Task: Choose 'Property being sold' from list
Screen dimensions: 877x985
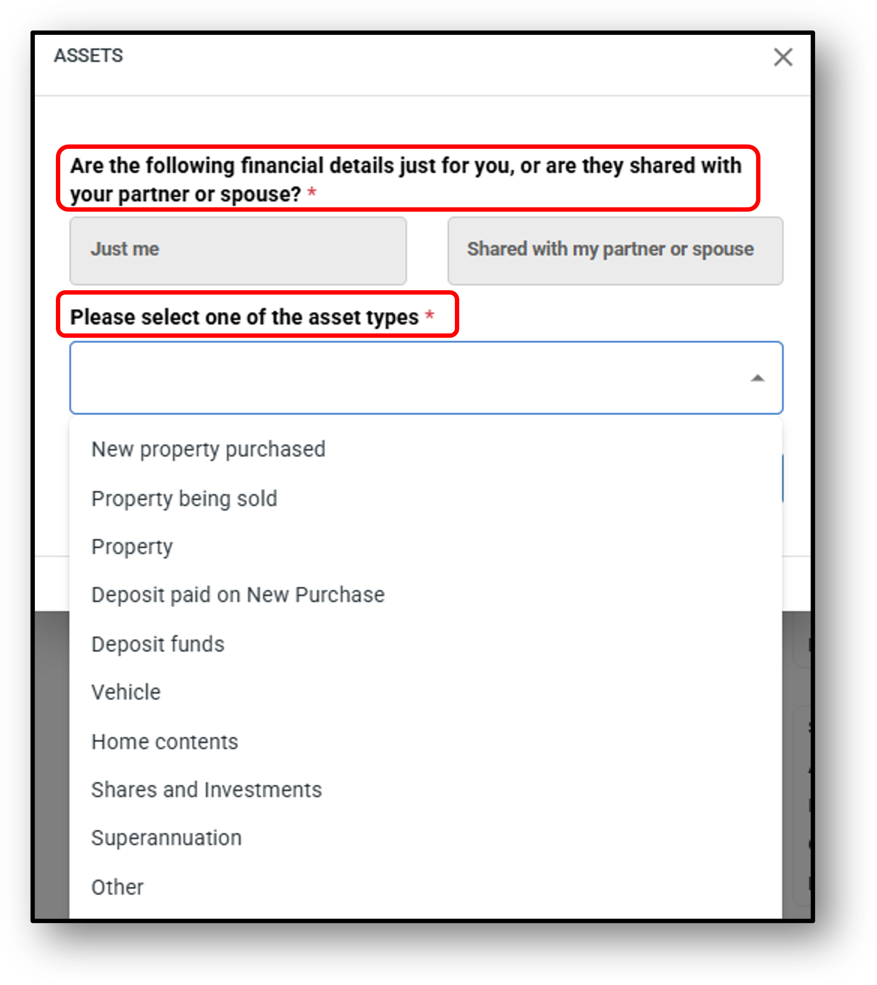Action: click(x=184, y=498)
